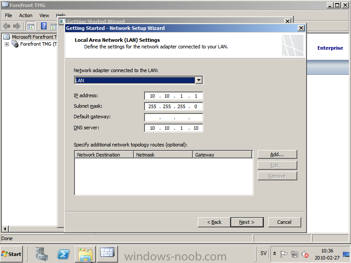The height and width of the screenshot is (263, 351).
Task: Click the Action Center flag tray icon
Action: point(283,254)
